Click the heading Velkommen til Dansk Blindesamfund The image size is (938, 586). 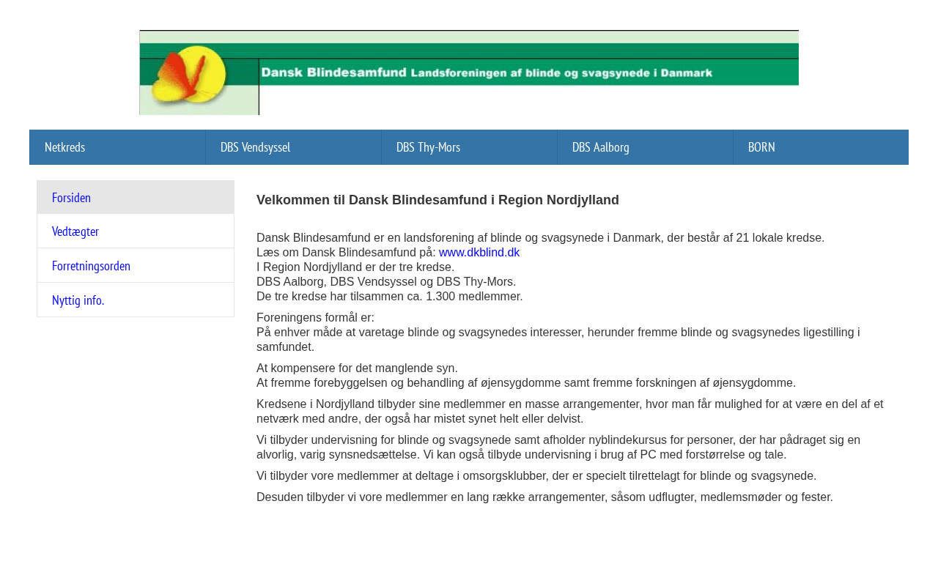(x=437, y=200)
